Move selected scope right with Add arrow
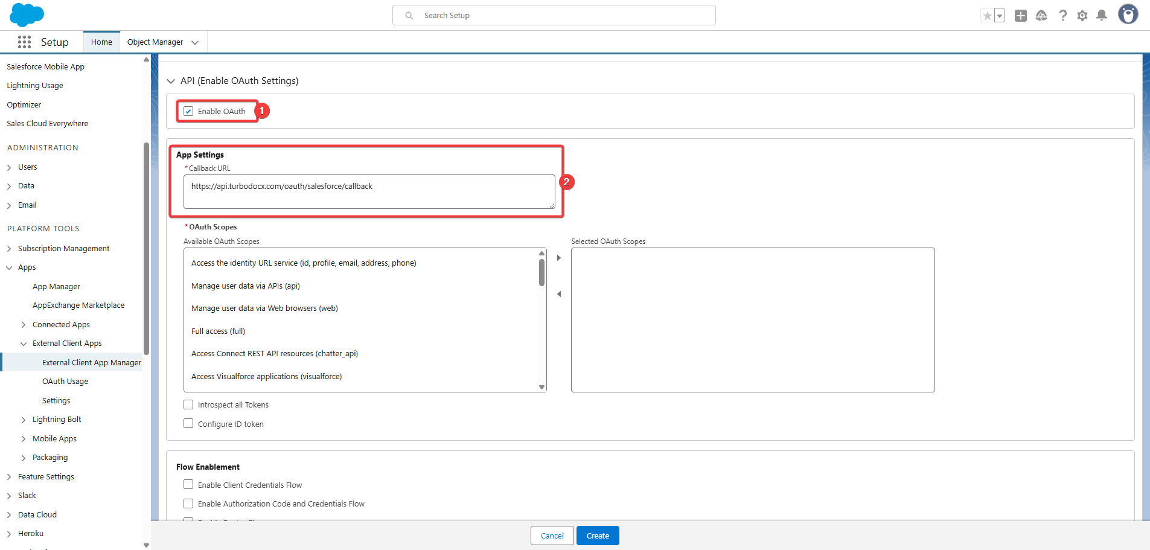Screen dimensions: 1150x550 (559, 258)
